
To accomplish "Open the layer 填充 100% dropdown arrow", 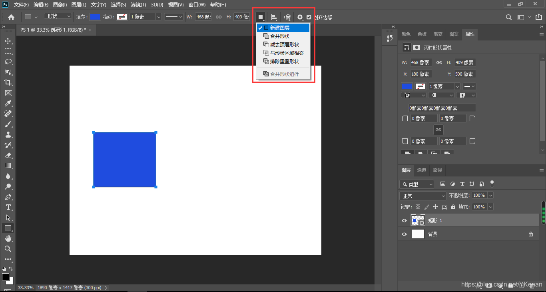I will [490, 207].
